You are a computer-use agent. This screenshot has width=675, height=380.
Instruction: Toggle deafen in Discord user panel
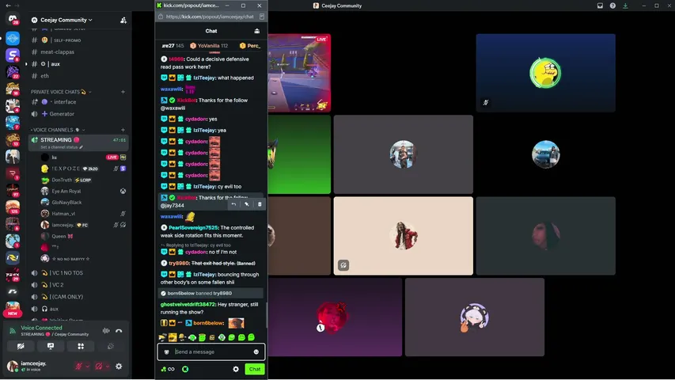coord(99,367)
